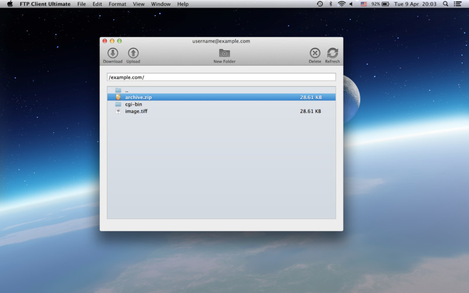This screenshot has height=293, width=469.
Task: Click the Upload toolbar icon
Action: click(x=133, y=53)
